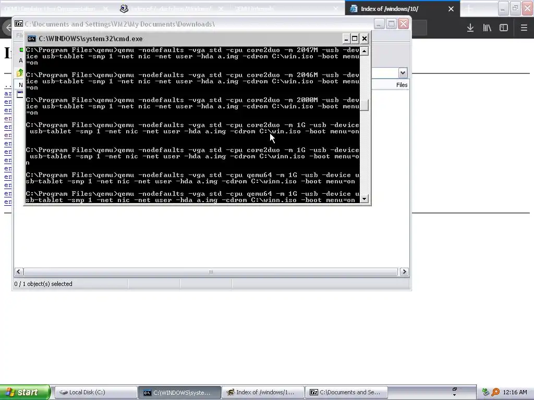Click 7-Zip window title icon
The image size is (534, 400).
19,24
